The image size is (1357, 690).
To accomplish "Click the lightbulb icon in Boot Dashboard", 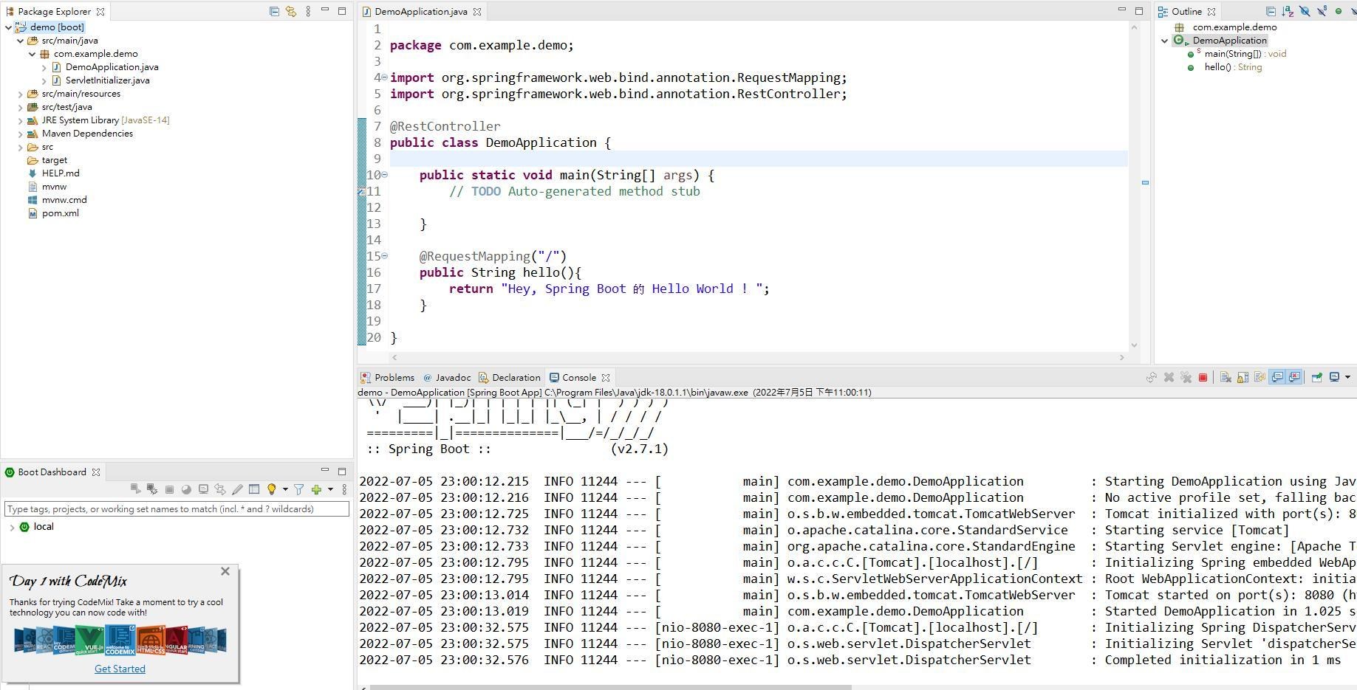I will coord(271,489).
